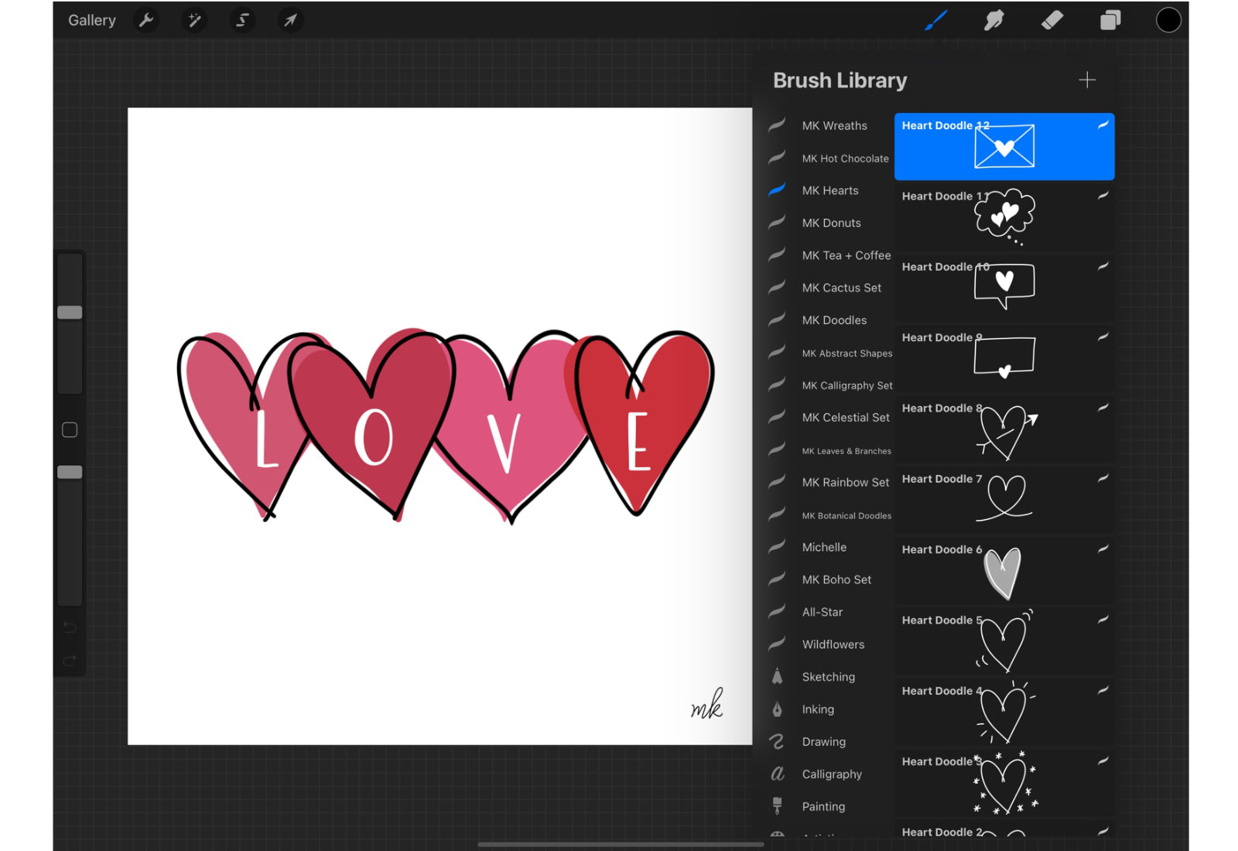The height and width of the screenshot is (851, 1238).
Task: Click the Sketching pencil-tip icon
Action: point(778,677)
